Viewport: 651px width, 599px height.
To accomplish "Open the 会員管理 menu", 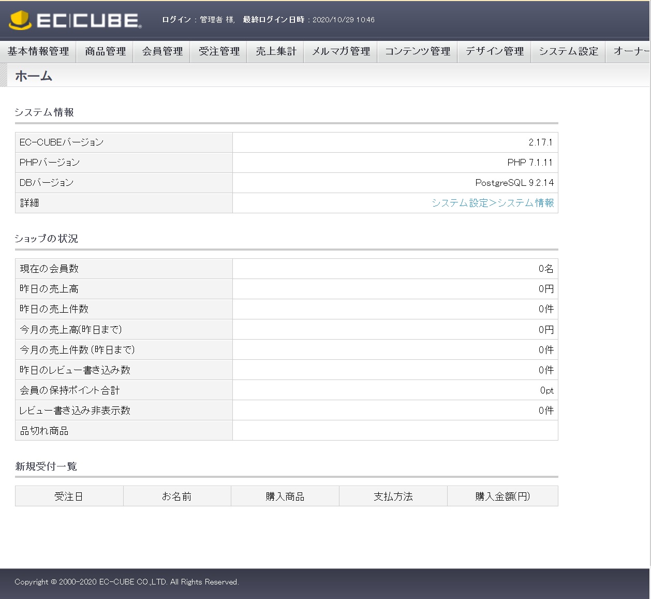I will click(162, 51).
